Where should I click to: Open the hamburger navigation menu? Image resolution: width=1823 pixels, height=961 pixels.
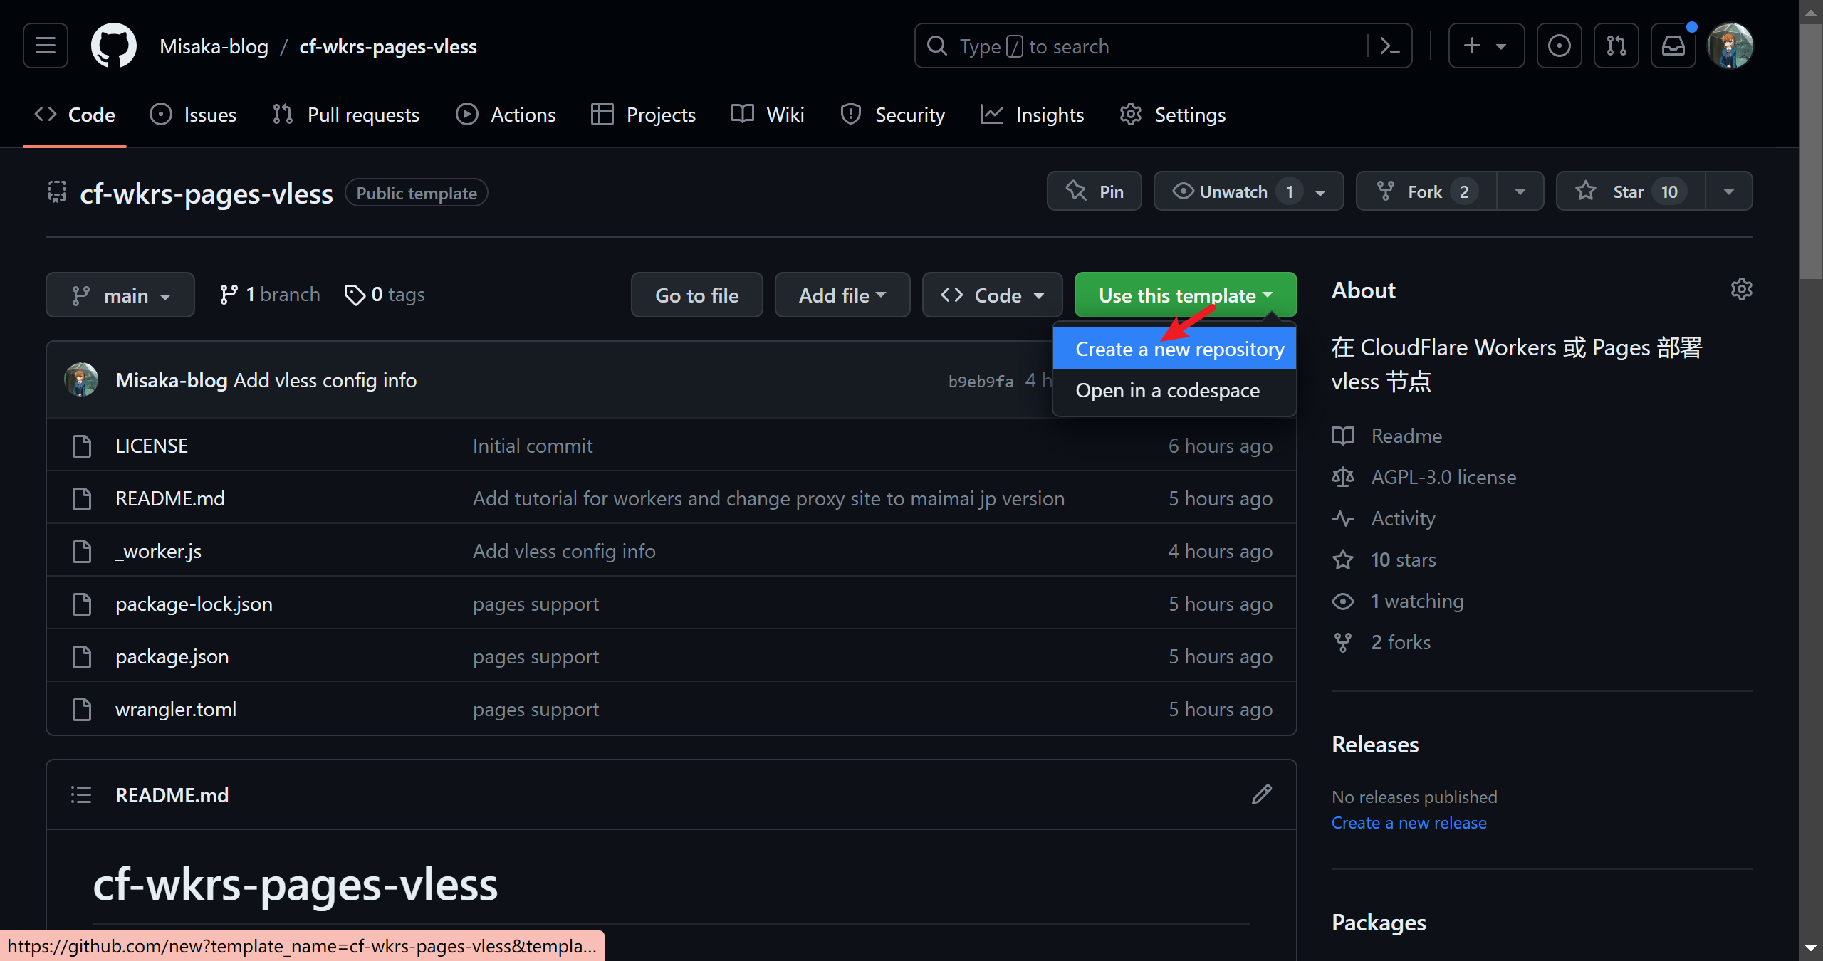click(46, 46)
